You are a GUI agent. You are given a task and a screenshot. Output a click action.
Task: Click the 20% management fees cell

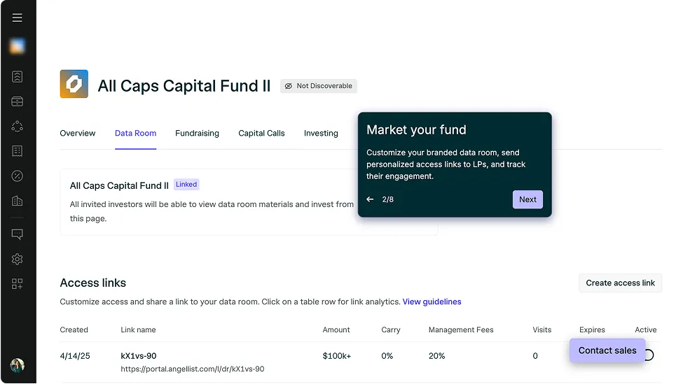coord(436,356)
